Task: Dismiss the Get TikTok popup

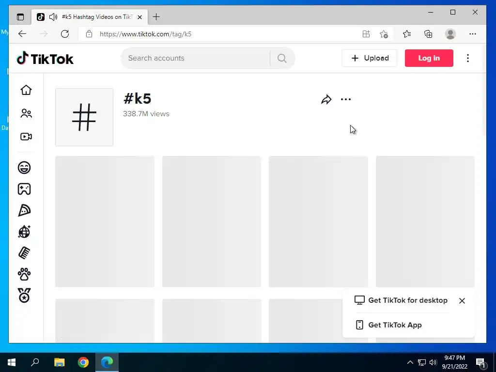Action: [x=462, y=301]
